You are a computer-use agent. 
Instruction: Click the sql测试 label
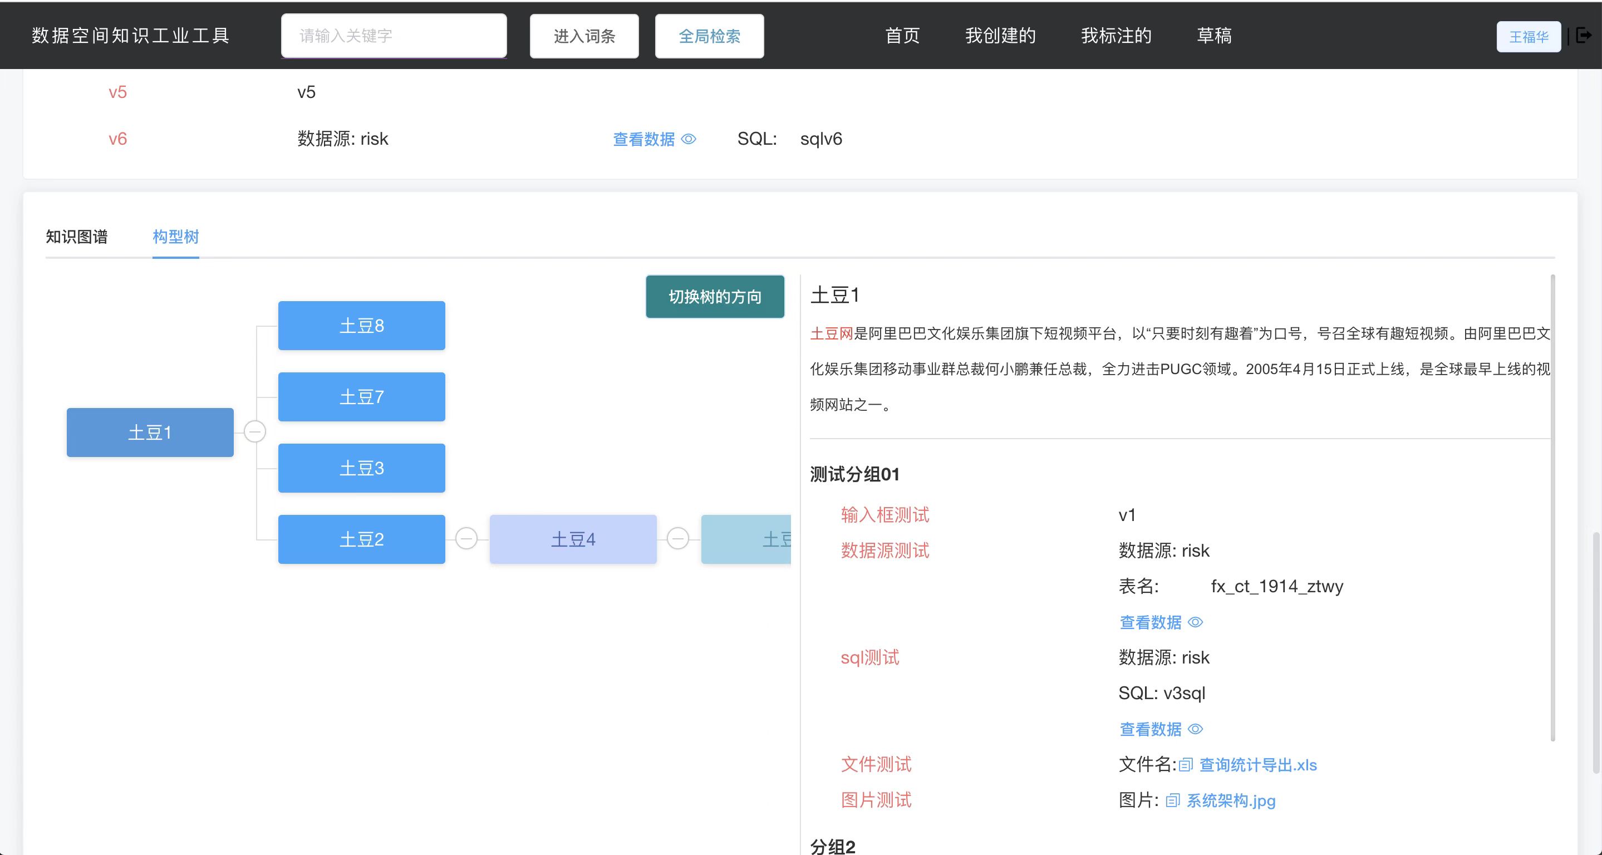click(x=869, y=657)
